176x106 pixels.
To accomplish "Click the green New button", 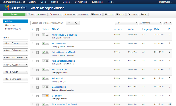I will 14,15.
